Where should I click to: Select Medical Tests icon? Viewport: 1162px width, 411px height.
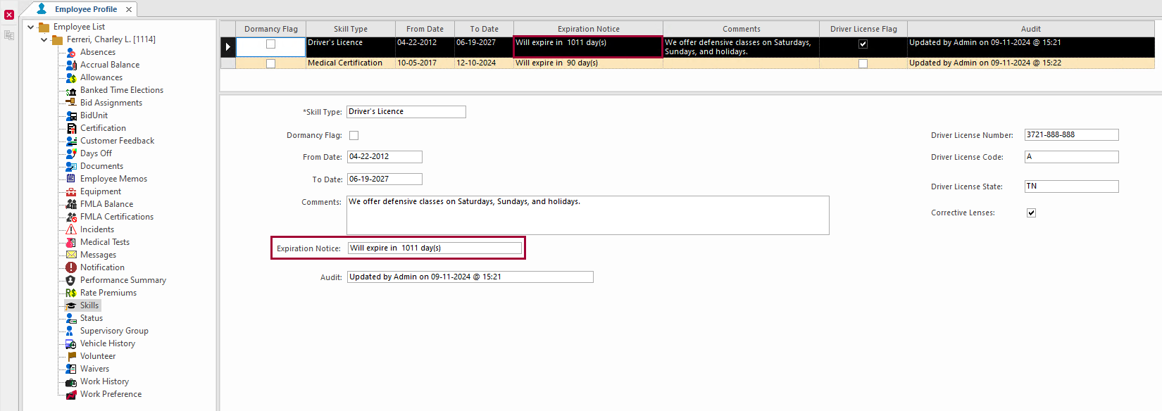[71, 242]
